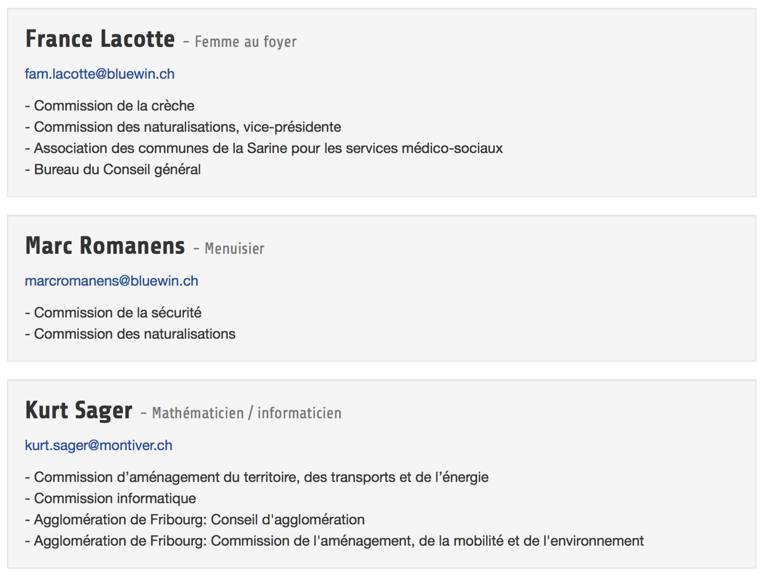The width and height of the screenshot is (764, 581).
Task: Click the 'Femme au foyer' subtitle
Action: pyautogui.click(x=245, y=42)
